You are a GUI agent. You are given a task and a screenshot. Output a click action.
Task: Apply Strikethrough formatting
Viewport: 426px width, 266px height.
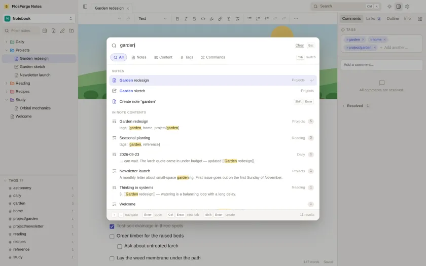tap(194, 19)
